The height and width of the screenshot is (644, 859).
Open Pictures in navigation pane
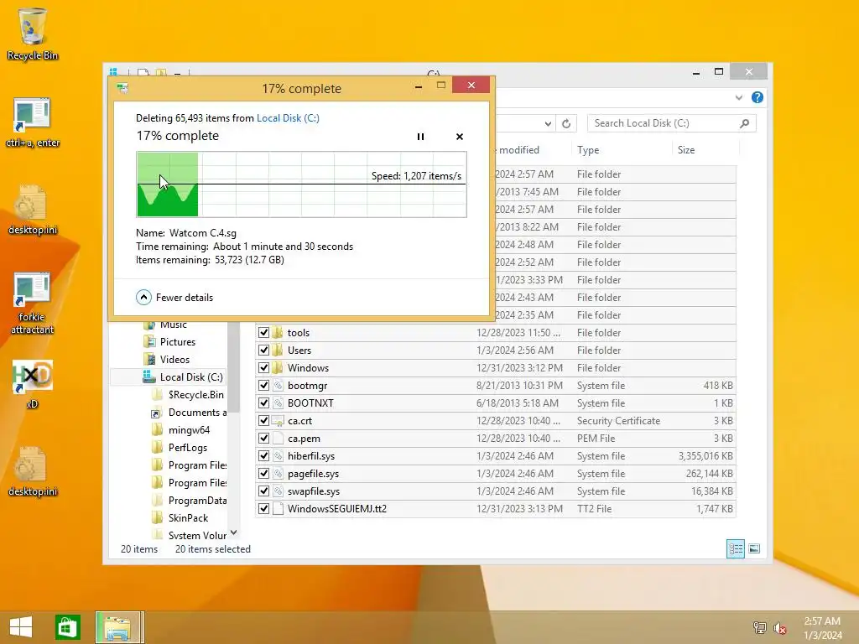[178, 342]
